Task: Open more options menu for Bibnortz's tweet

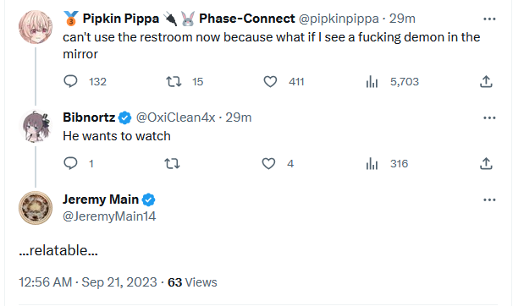Action: (489, 117)
